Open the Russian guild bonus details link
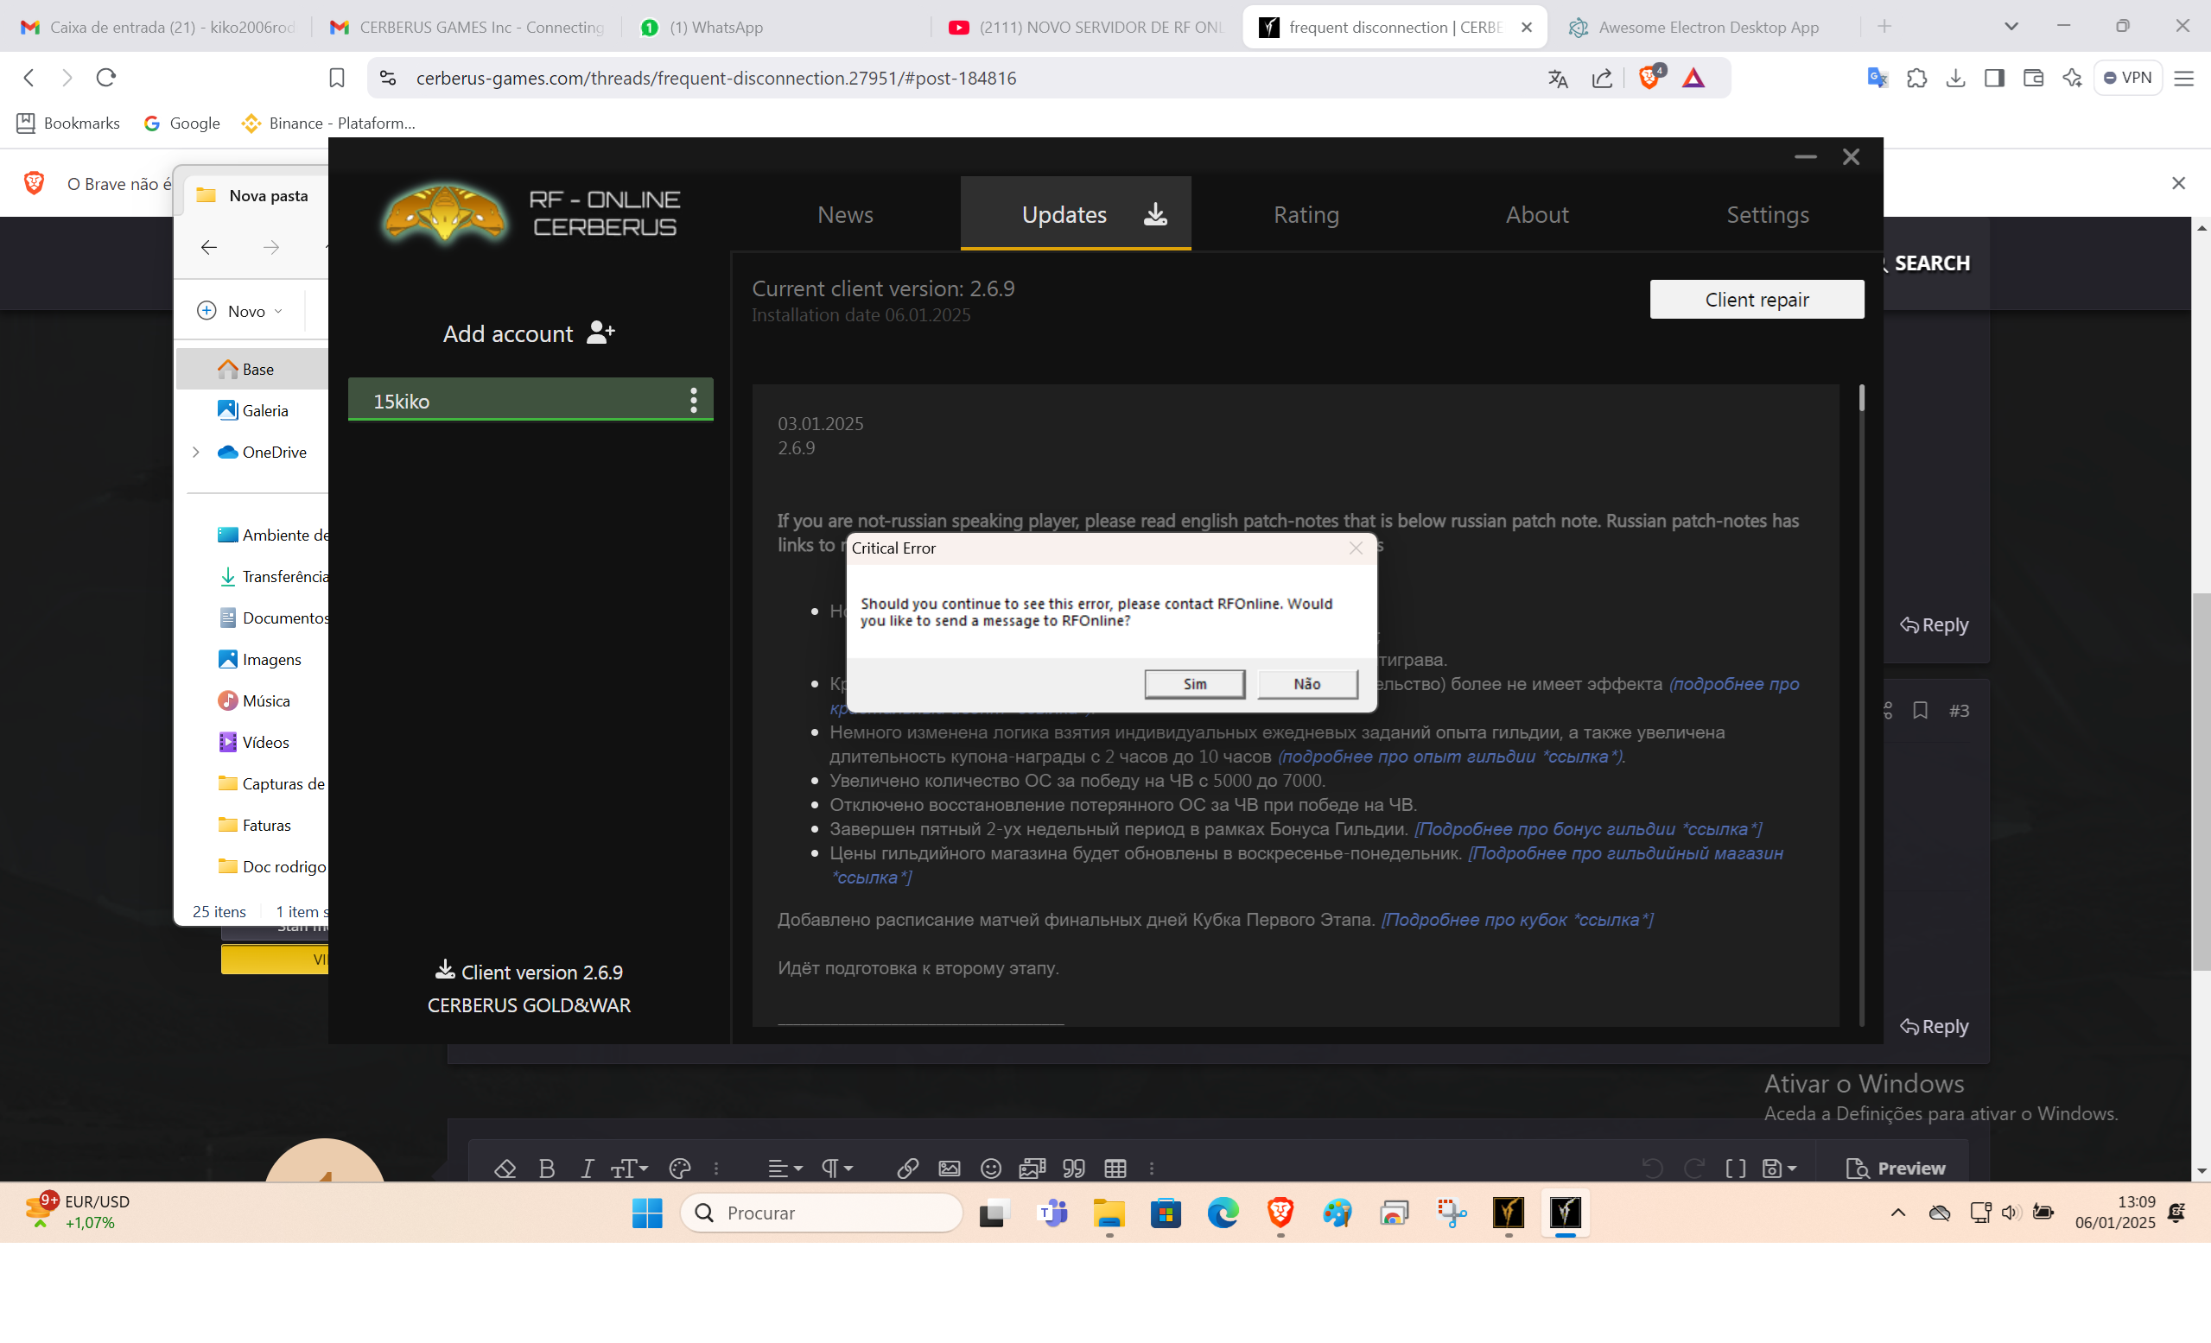 (x=1587, y=829)
